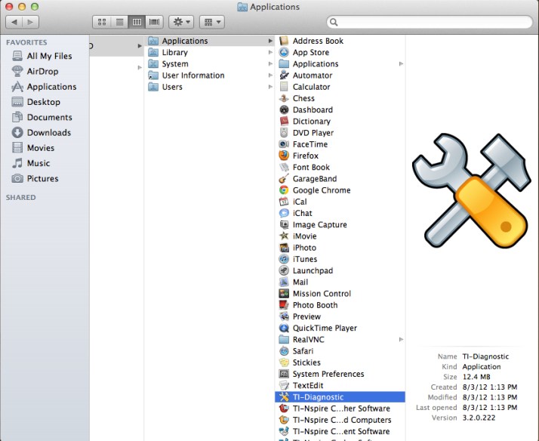This screenshot has height=441, width=539.
Task: Select the GarageBand guitar icon
Action: [x=284, y=179]
